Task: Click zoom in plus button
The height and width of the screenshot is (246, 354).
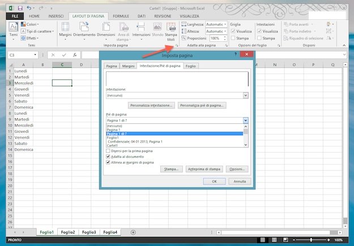Action: point(329,240)
